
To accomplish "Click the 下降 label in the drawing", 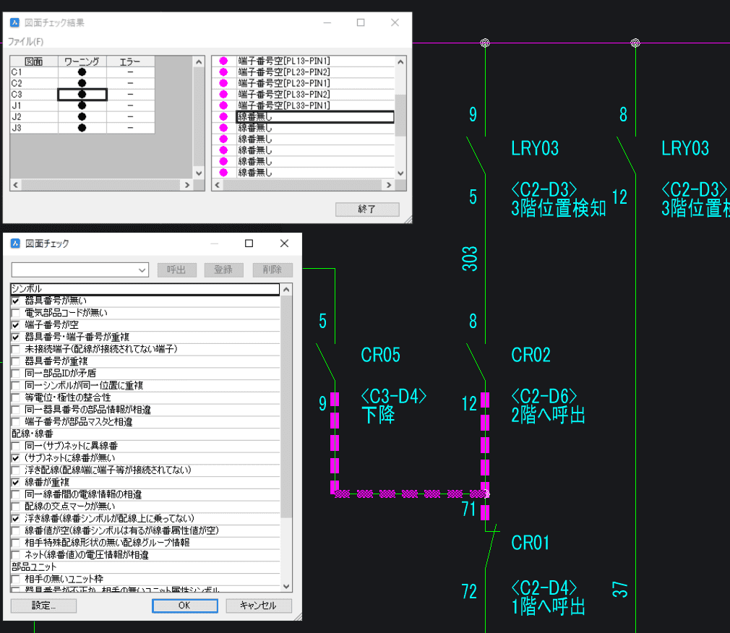I will (379, 415).
